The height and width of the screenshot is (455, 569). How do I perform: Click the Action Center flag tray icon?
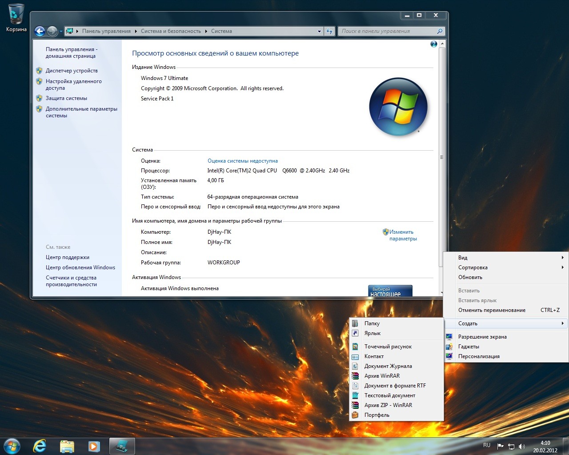coord(500,446)
